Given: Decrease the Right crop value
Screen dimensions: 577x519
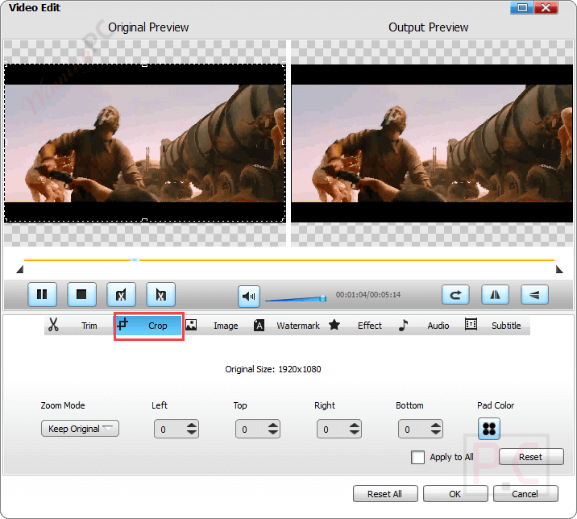Looking at the screenshot, I should [x=355, y=433].
